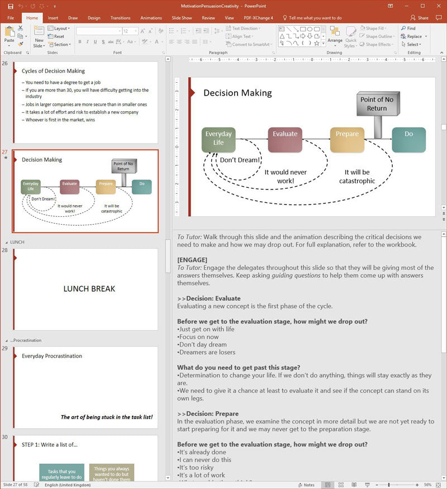Select the 5-point star shape
Screen dimensions: 447x489
(317, 44)
